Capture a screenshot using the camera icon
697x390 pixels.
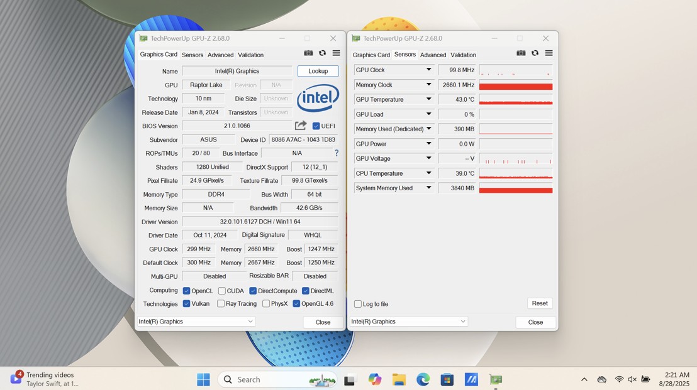(x=308, y=53)
